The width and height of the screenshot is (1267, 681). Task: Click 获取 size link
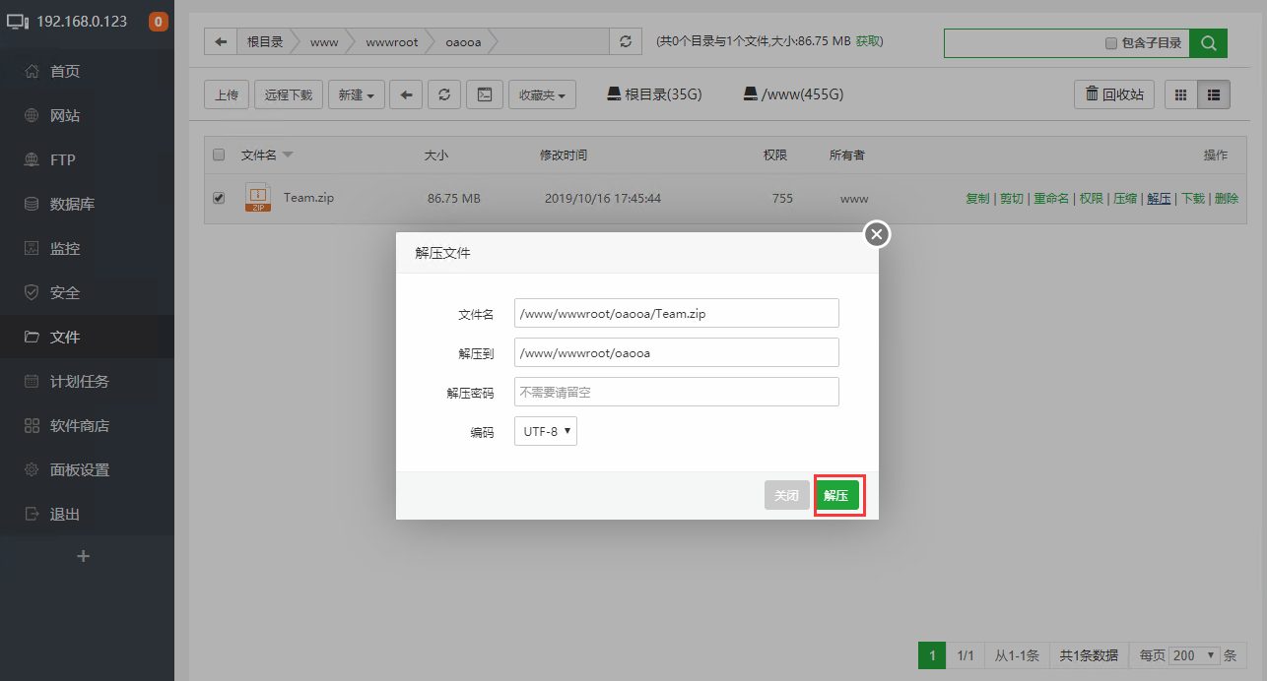point(867,41)
